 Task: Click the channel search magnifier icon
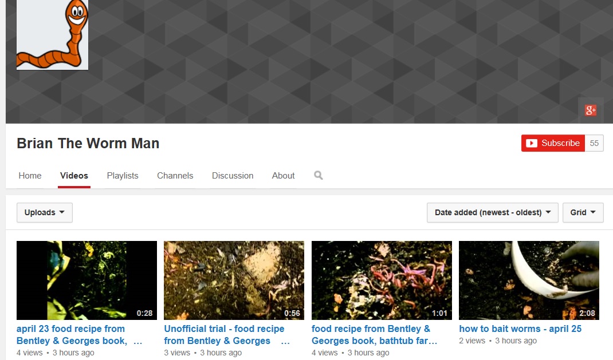coord(319,176)
